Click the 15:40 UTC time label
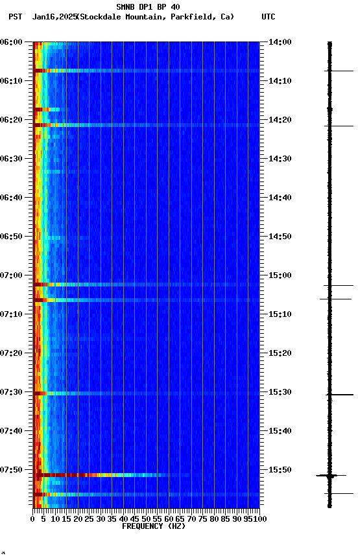This screenshot has height=560, width=358. coord(280,431)
